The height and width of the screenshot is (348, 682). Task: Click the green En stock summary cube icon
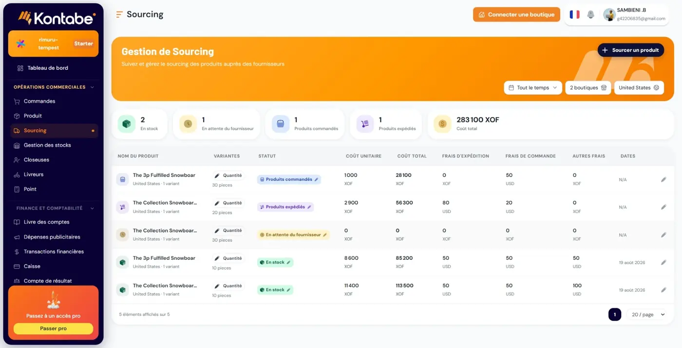[x=127, y=124]
